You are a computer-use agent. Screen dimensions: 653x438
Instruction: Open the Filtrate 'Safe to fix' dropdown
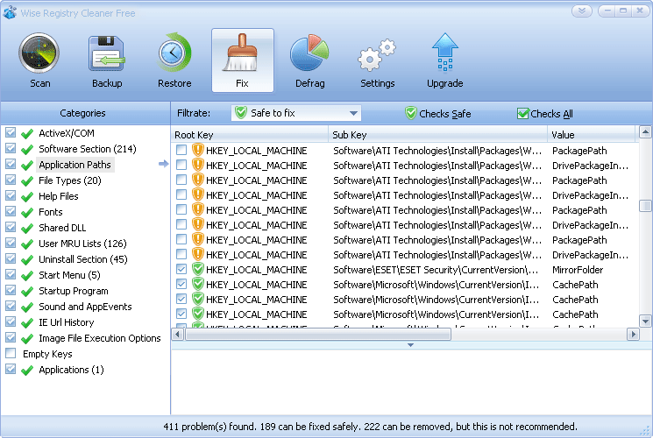tap(296, 113)
